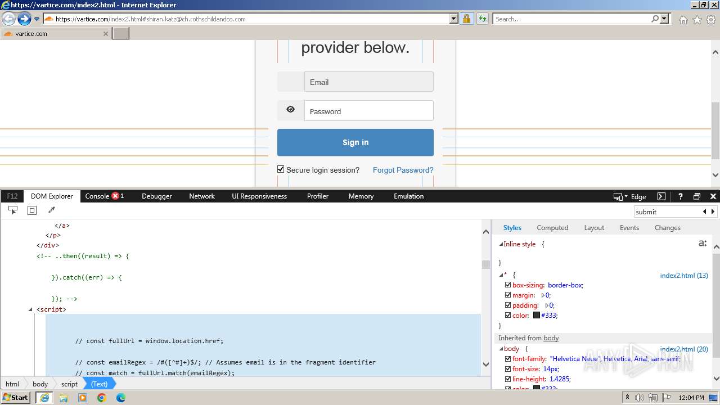Disable the line-height body rule

(x=508, y=379)
